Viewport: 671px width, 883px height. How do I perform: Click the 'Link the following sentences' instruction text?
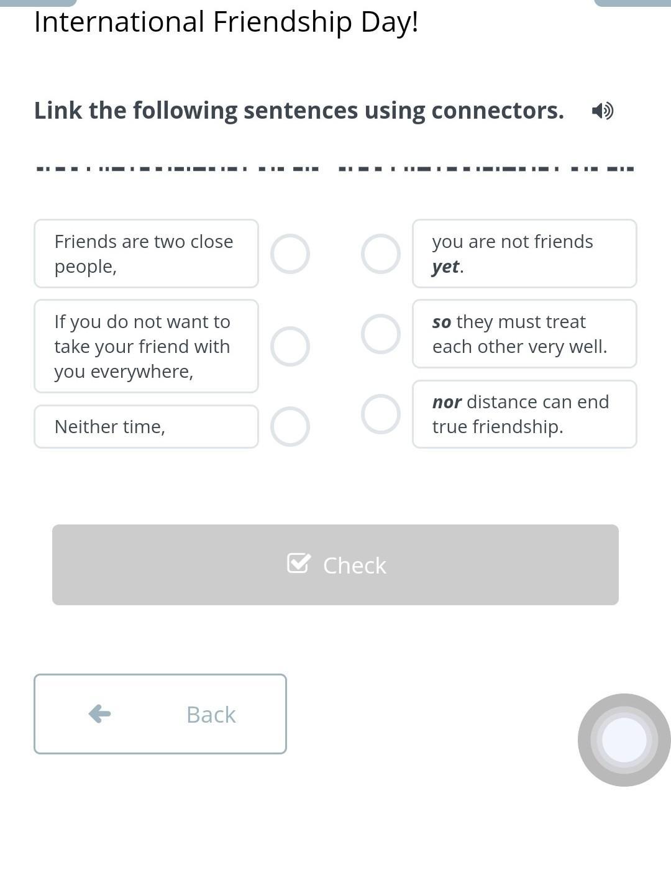299,111
